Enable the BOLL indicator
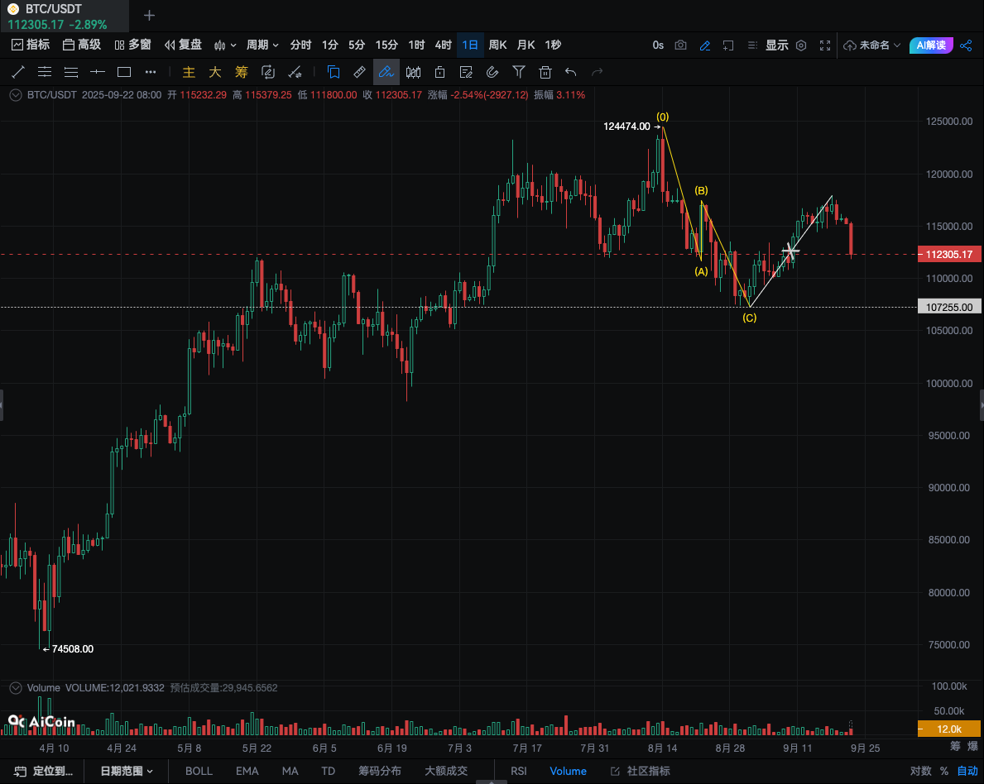This screenshot has height=784, width=984. tap(199, 771)
